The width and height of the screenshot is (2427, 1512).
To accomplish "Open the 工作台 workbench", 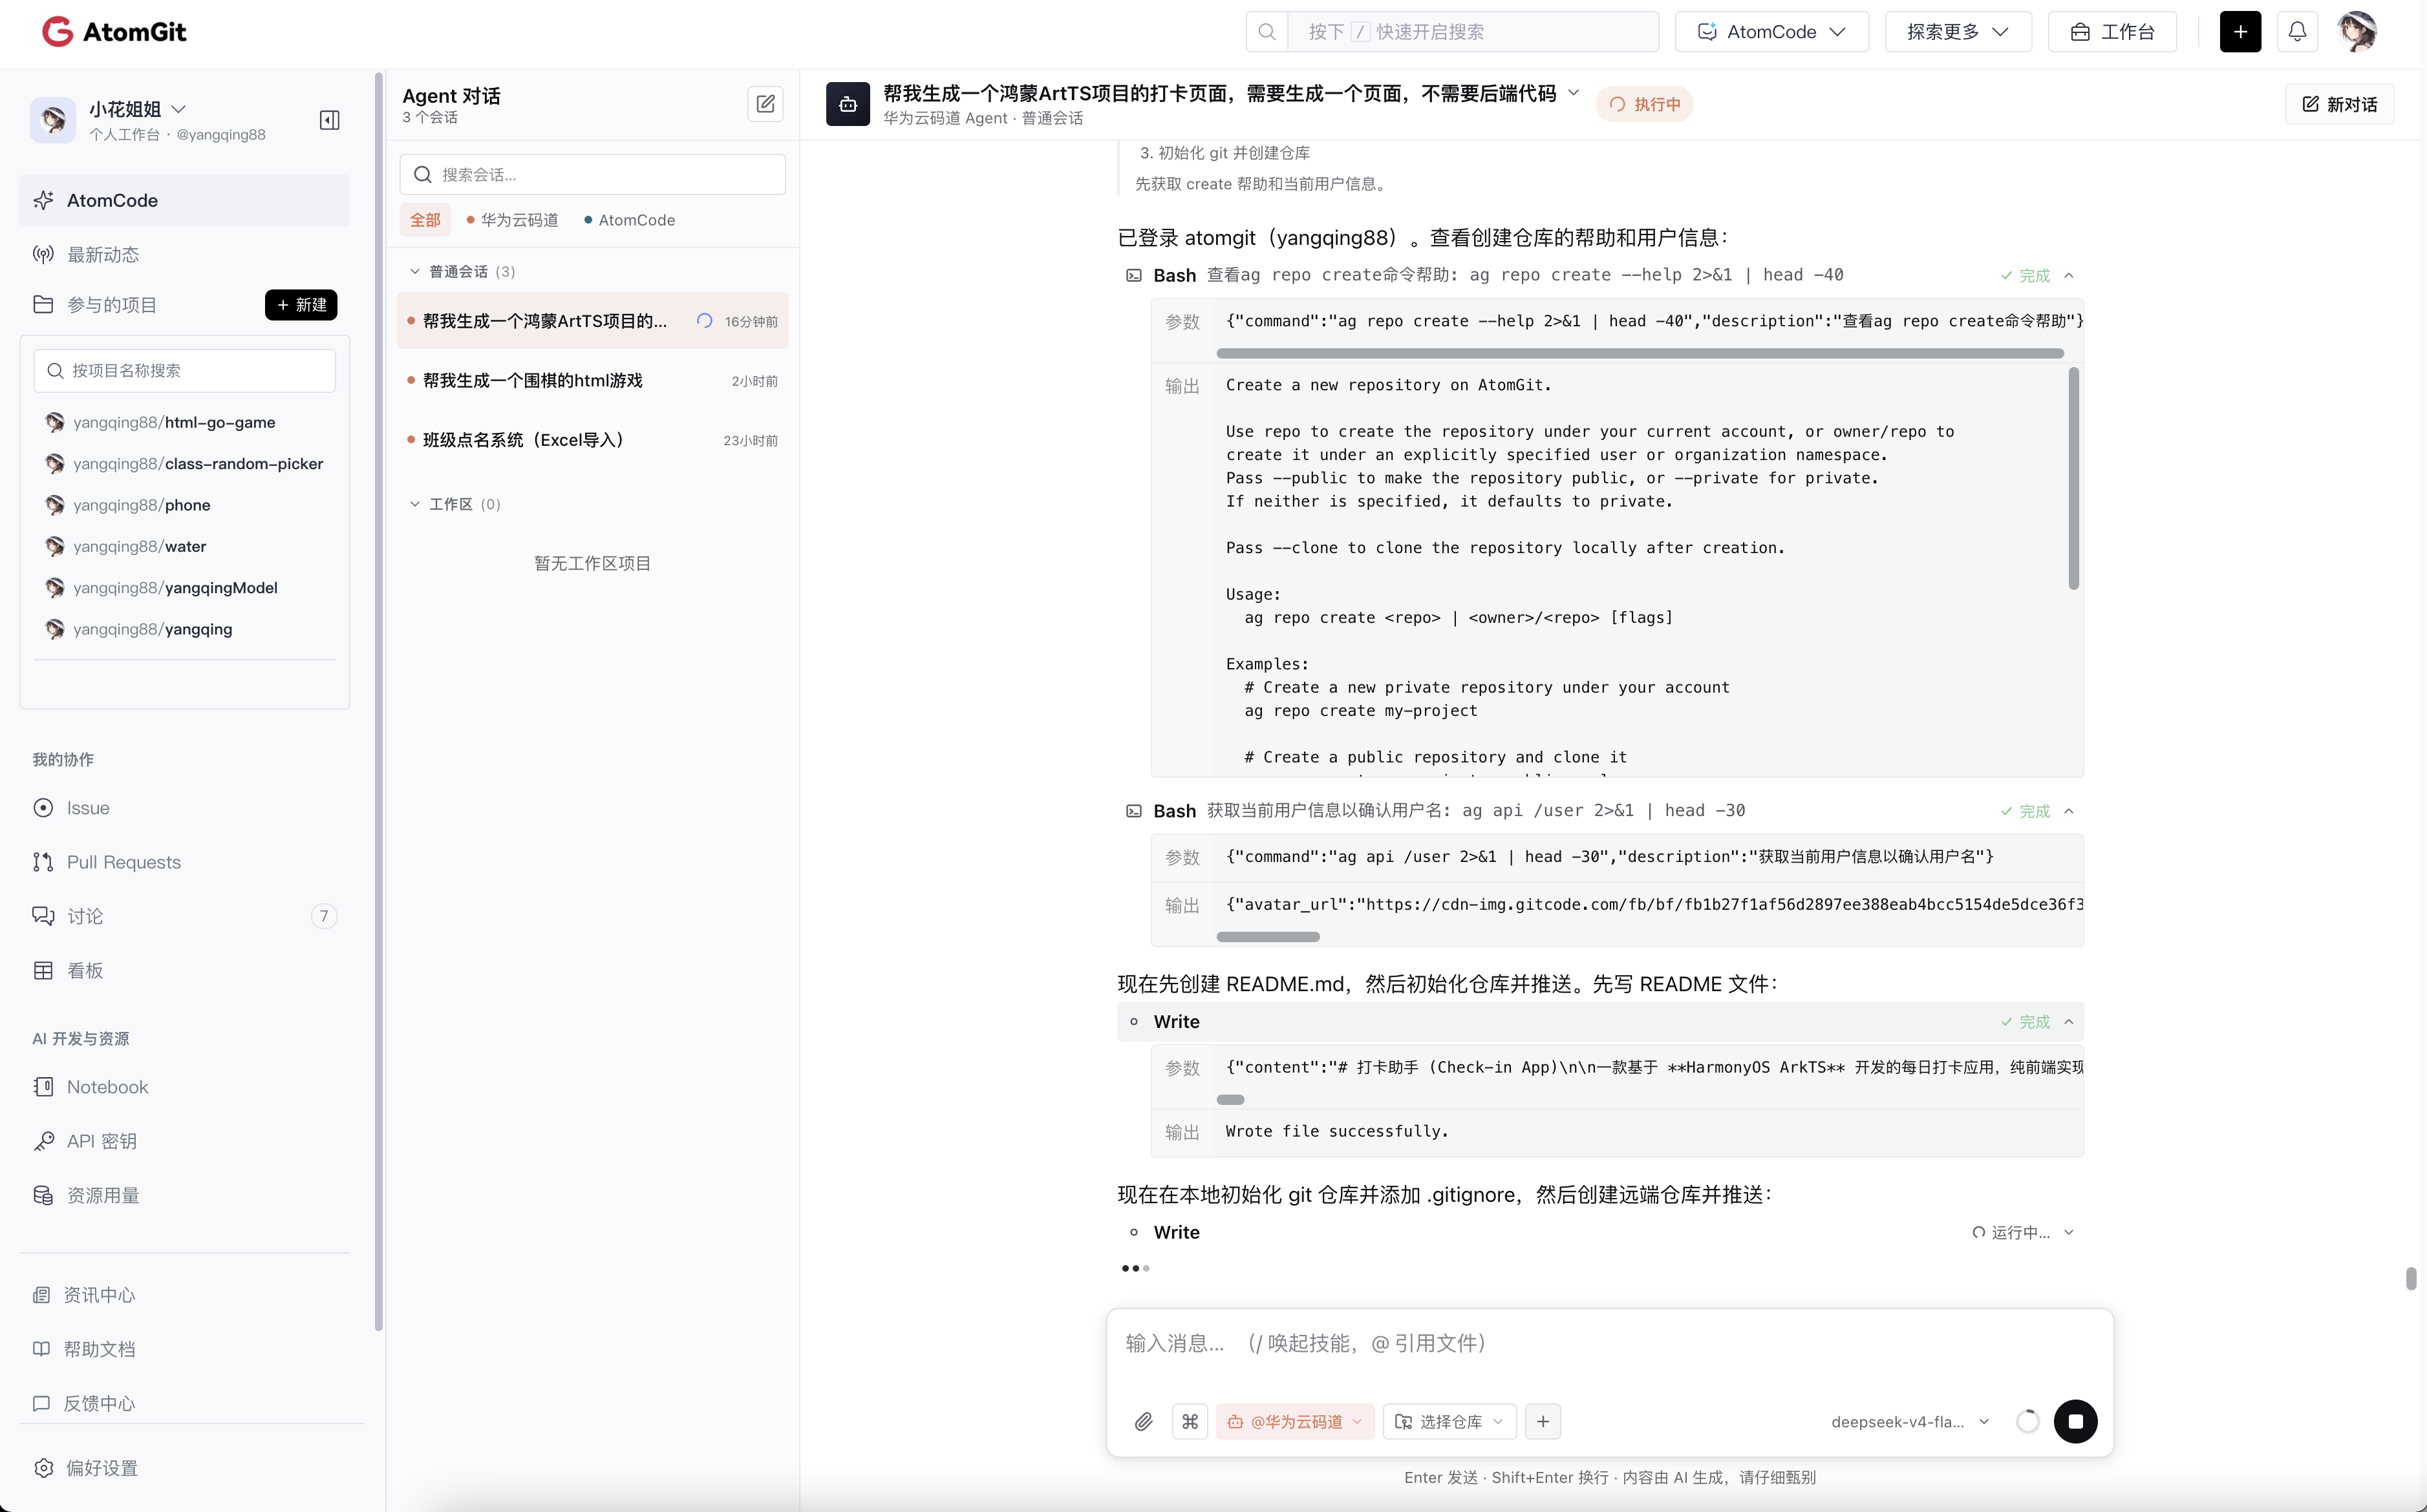I will (x=2113, y=32).
